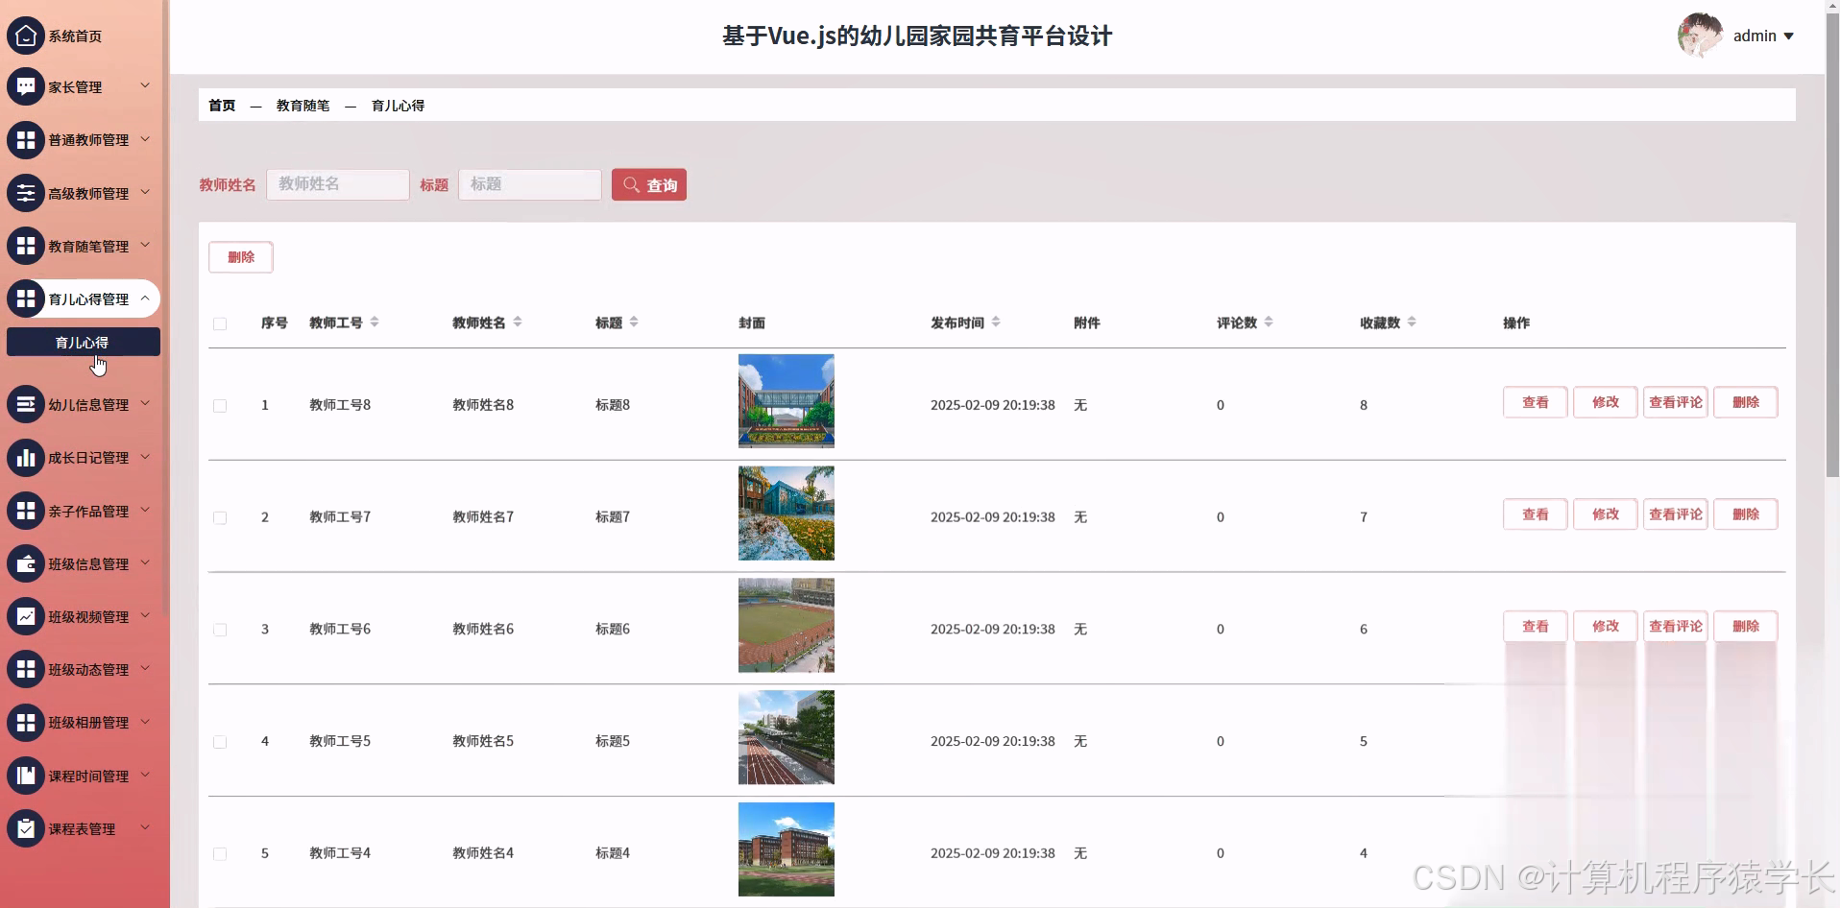Click the 家长管理 chat bubble icon
The width and height of the screenshot is (1840, 908).
[x=26, y=86]
